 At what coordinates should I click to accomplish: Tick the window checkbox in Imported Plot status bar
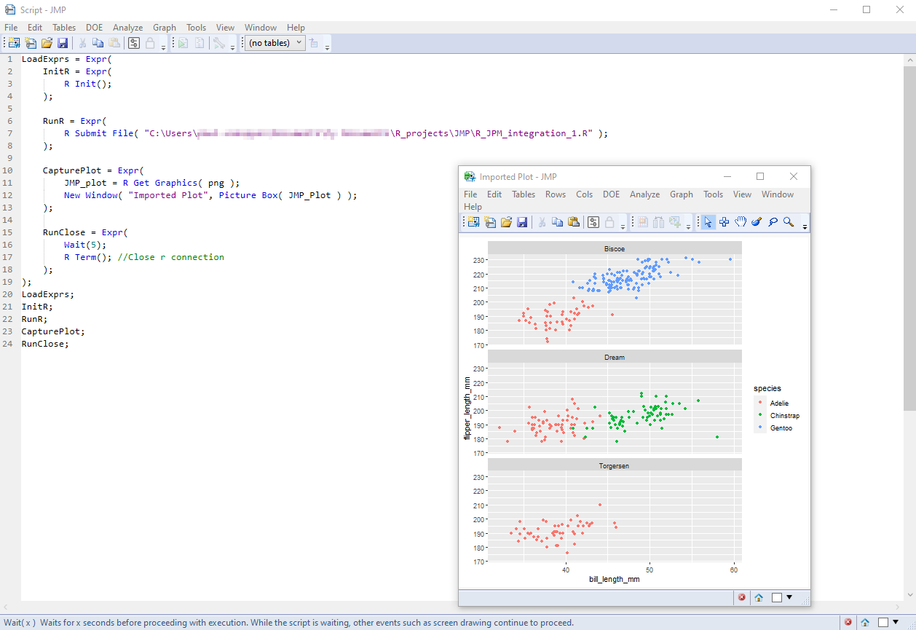click(x=777, y=597)
